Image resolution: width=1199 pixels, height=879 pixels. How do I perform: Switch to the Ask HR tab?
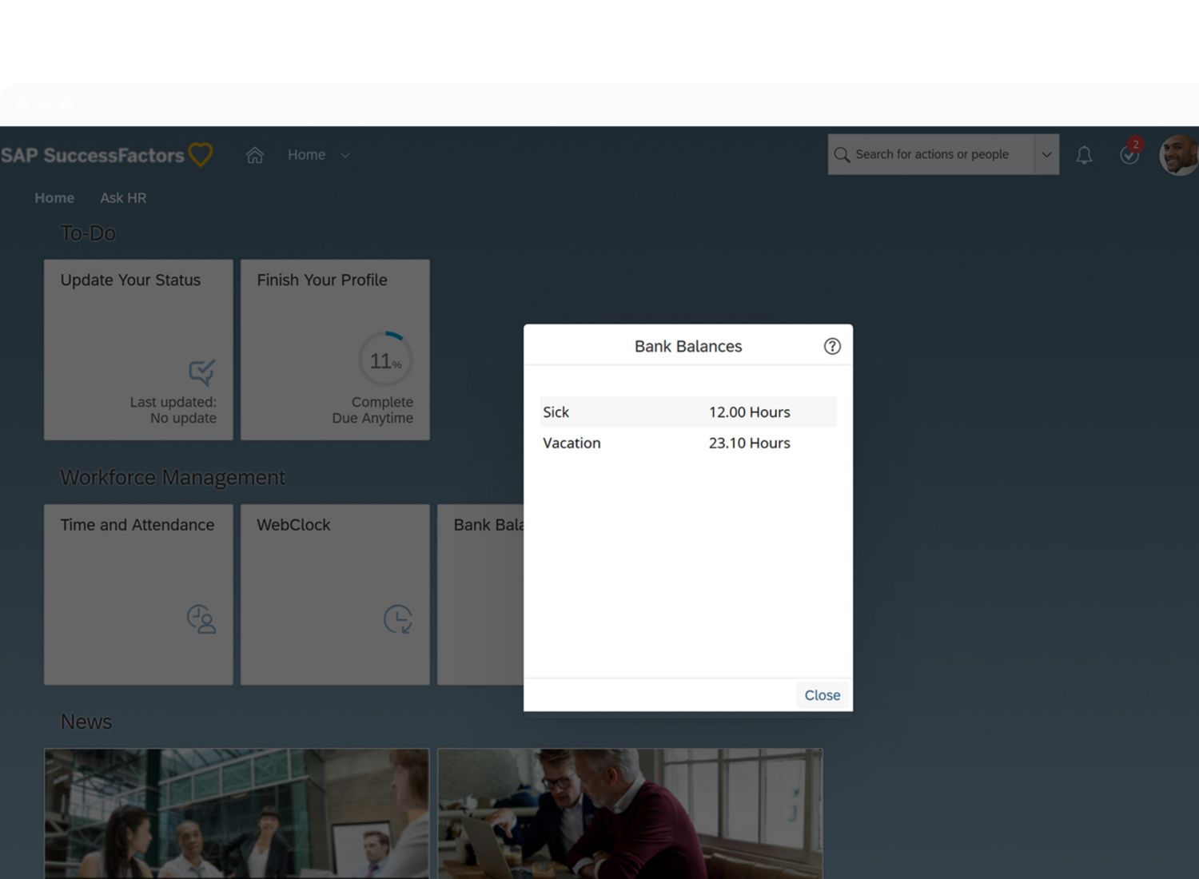pos(123,197)
